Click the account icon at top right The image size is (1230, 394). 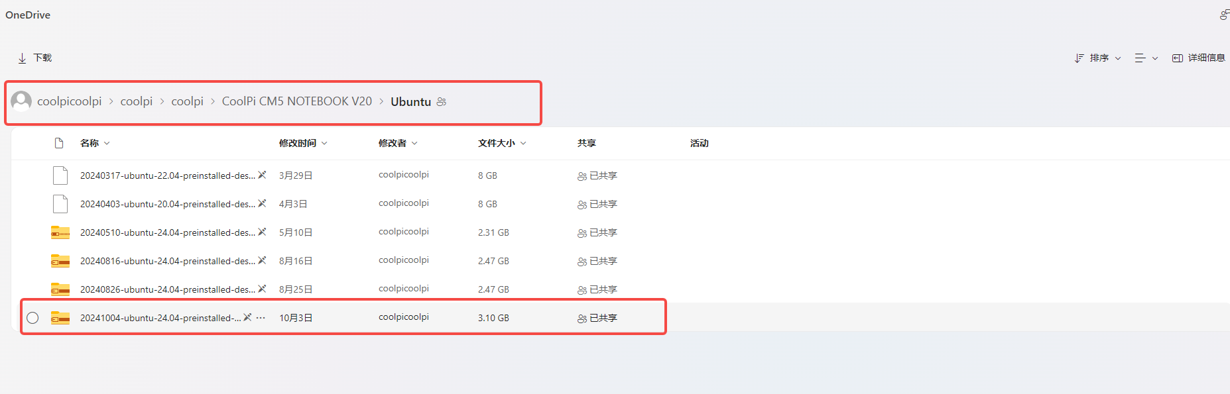pos(1225,15)
